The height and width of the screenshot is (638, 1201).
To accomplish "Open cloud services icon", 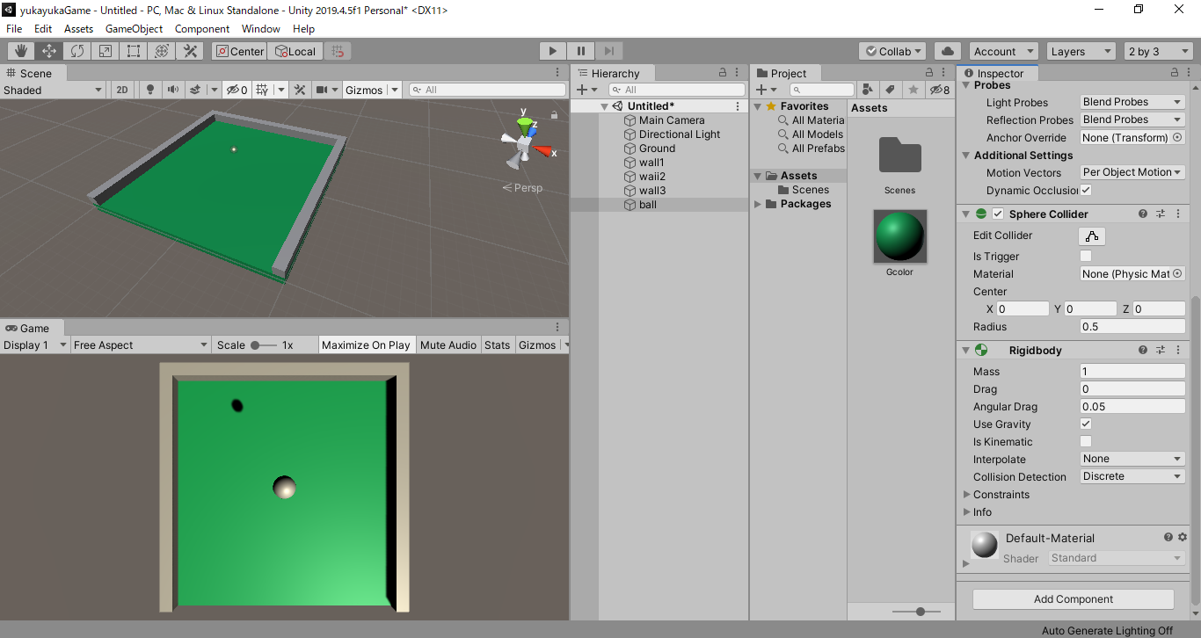I will pos(947,51).
